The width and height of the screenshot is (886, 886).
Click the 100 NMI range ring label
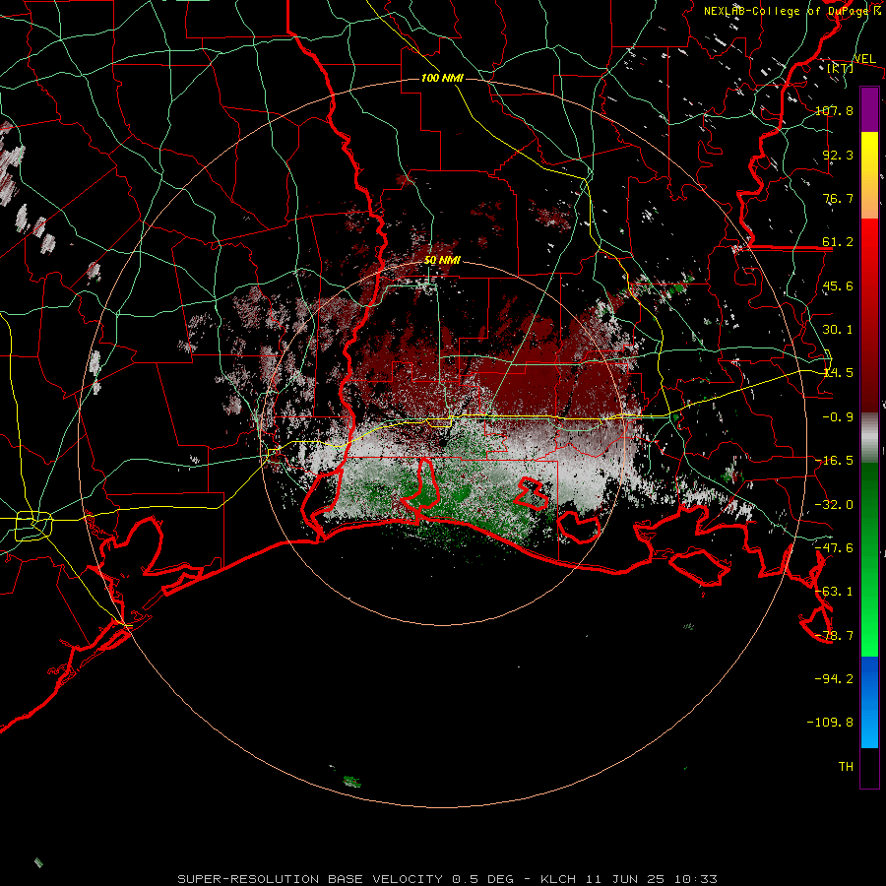click(x=442, y=78)
